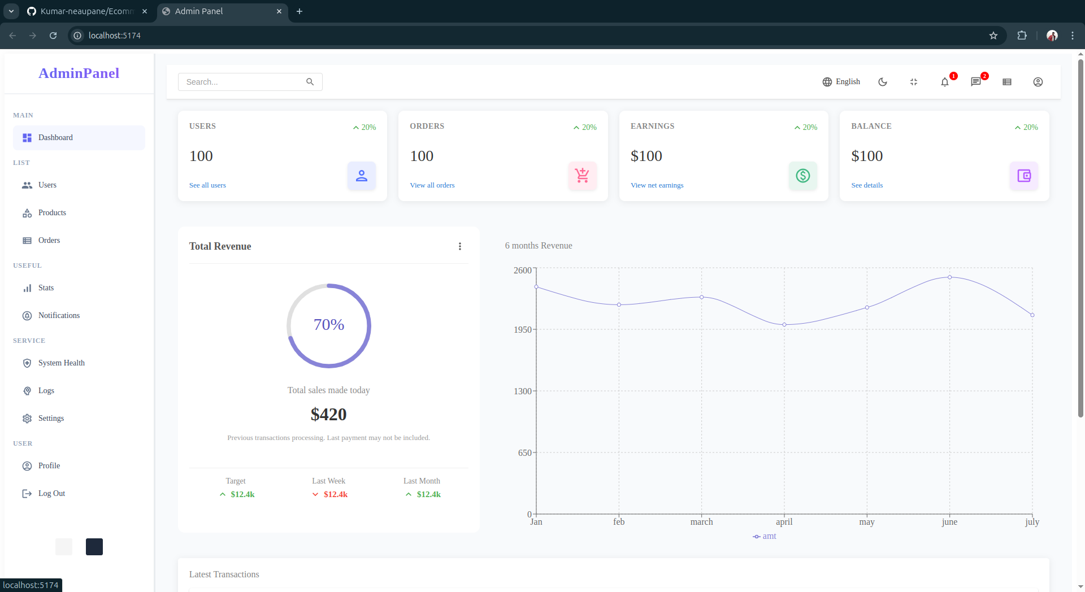This screenshot has width=1085, height=592.
Task: Click the wallet icon in Balance card
Action: [1023, 176]
